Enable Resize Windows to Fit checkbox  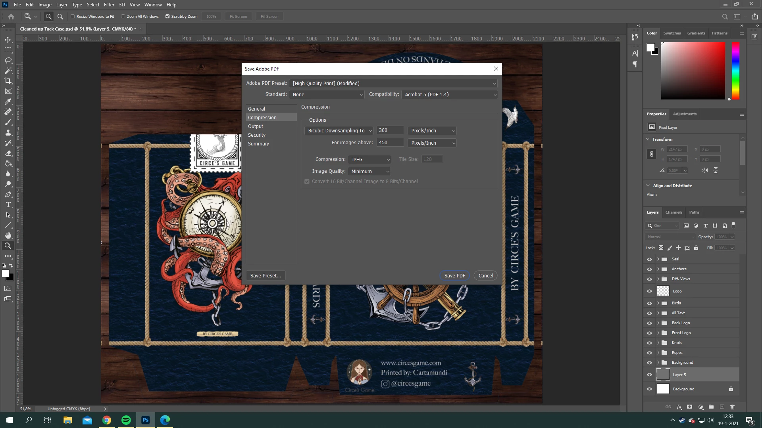73,17
